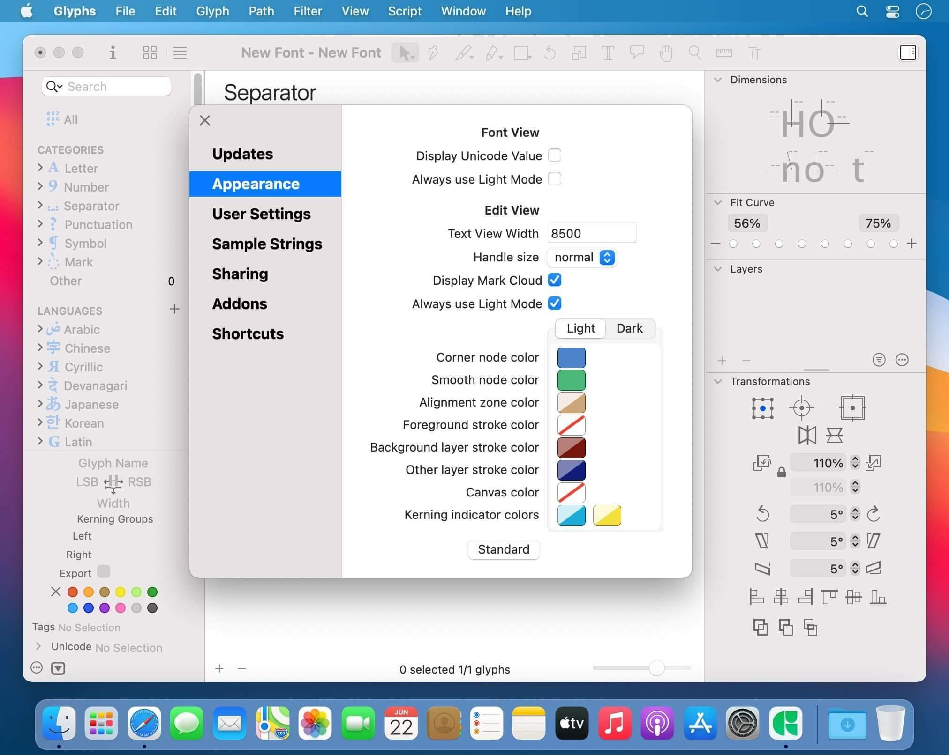Screen dimensions: 949x755
Task: Switch to Shortcuts preferences tab
Action: (x=265, y=334)
